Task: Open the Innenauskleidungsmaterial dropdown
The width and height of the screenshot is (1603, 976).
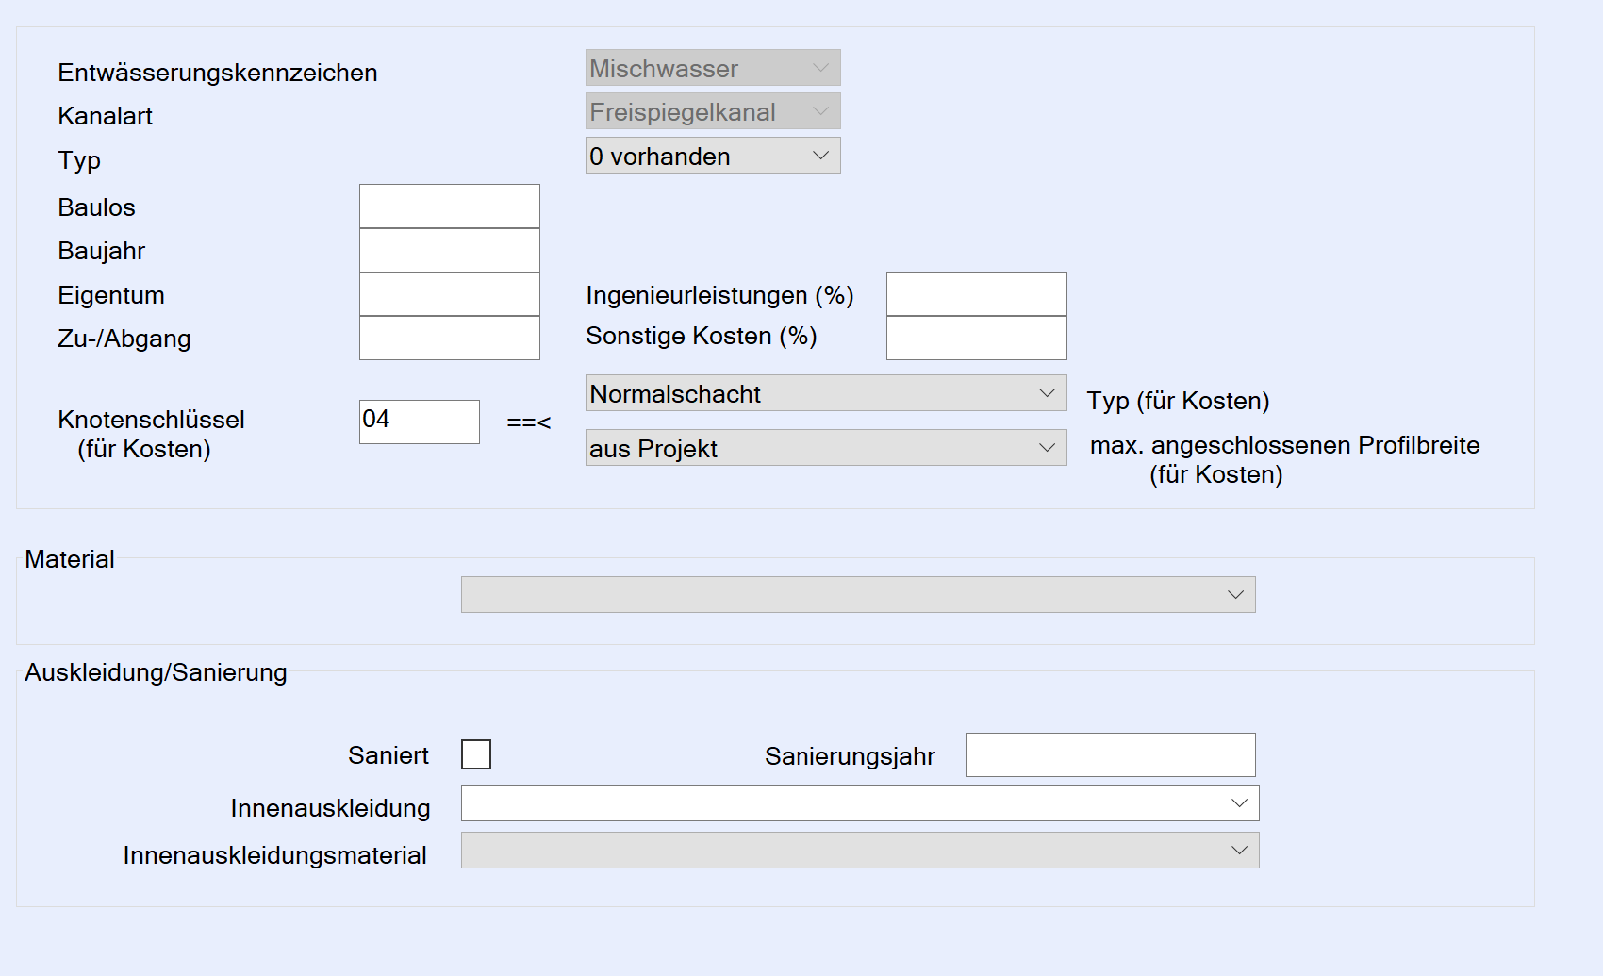Action: tap(859, 851)
